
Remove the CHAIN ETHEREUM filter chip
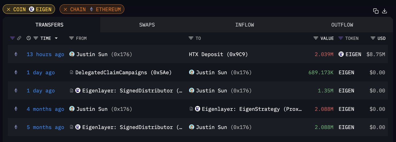tap(65, 9)
